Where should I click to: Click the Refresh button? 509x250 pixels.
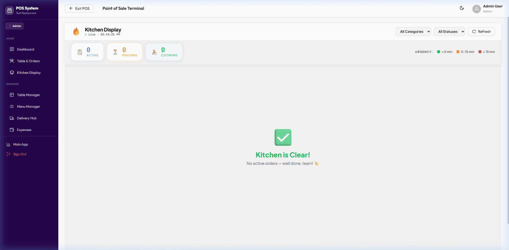(481, 31)
